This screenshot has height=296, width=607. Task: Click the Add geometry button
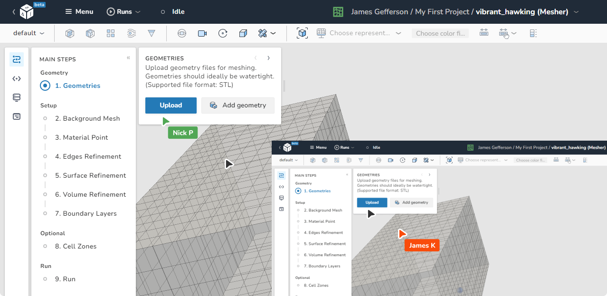point(237,105)
